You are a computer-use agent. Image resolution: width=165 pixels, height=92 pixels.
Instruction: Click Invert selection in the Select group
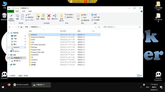pos(95,20)
